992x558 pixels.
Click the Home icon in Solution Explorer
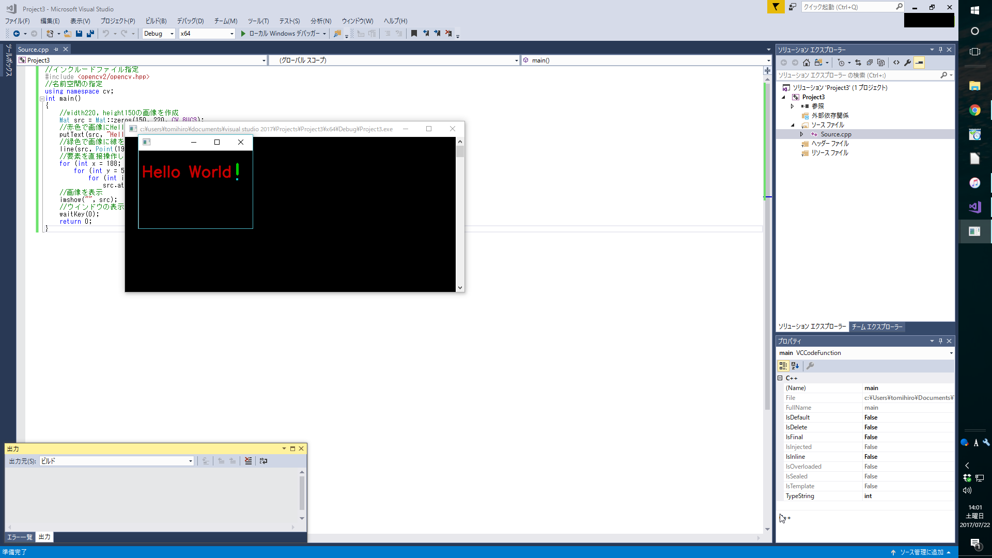[x=807, y=63]
